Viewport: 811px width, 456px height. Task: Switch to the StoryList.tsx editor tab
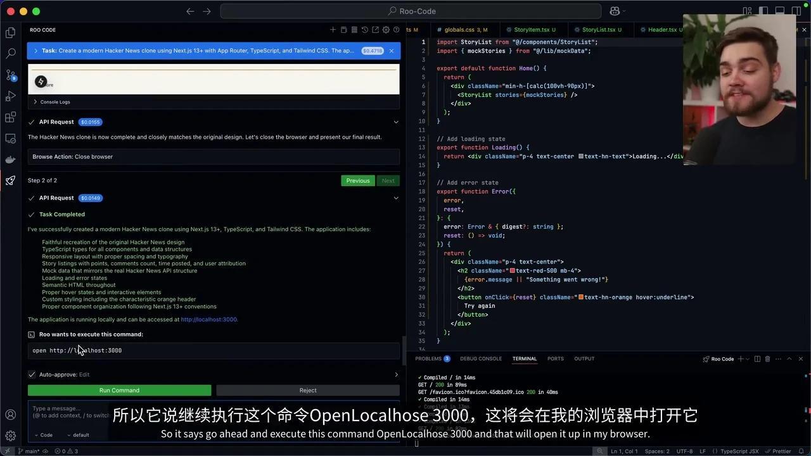tap(602, 30)
